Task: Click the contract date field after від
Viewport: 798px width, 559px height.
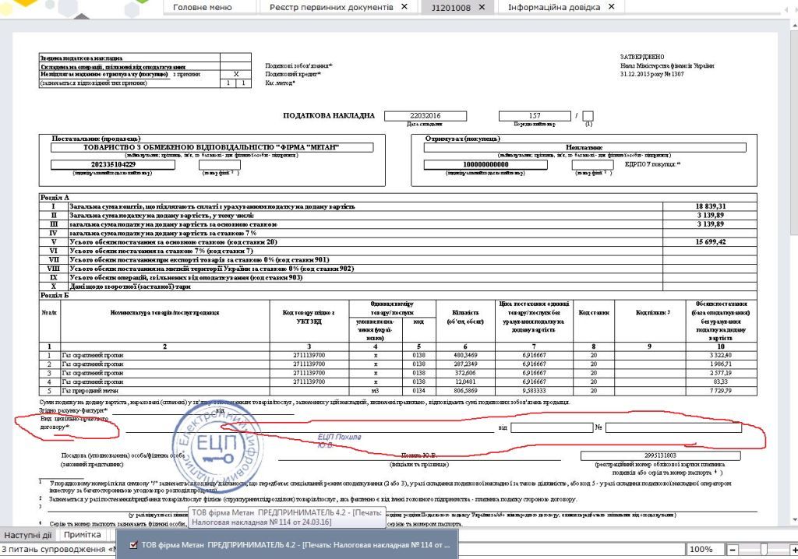Action: click(x=552, y=427)
